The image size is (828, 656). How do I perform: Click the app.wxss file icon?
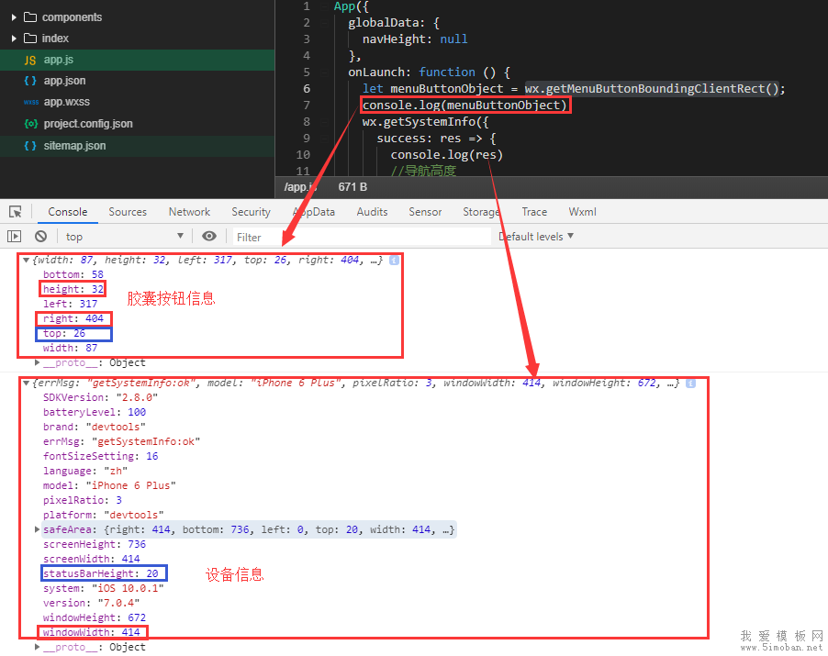[30, 103]
